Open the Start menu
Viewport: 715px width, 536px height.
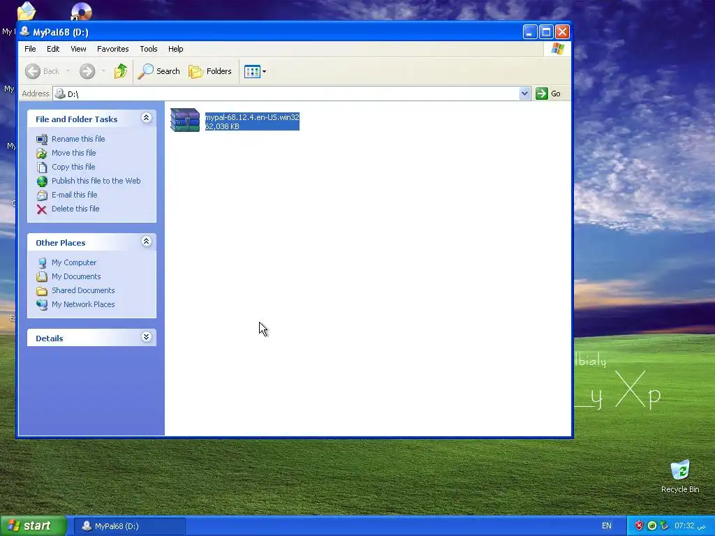(32, 526)
